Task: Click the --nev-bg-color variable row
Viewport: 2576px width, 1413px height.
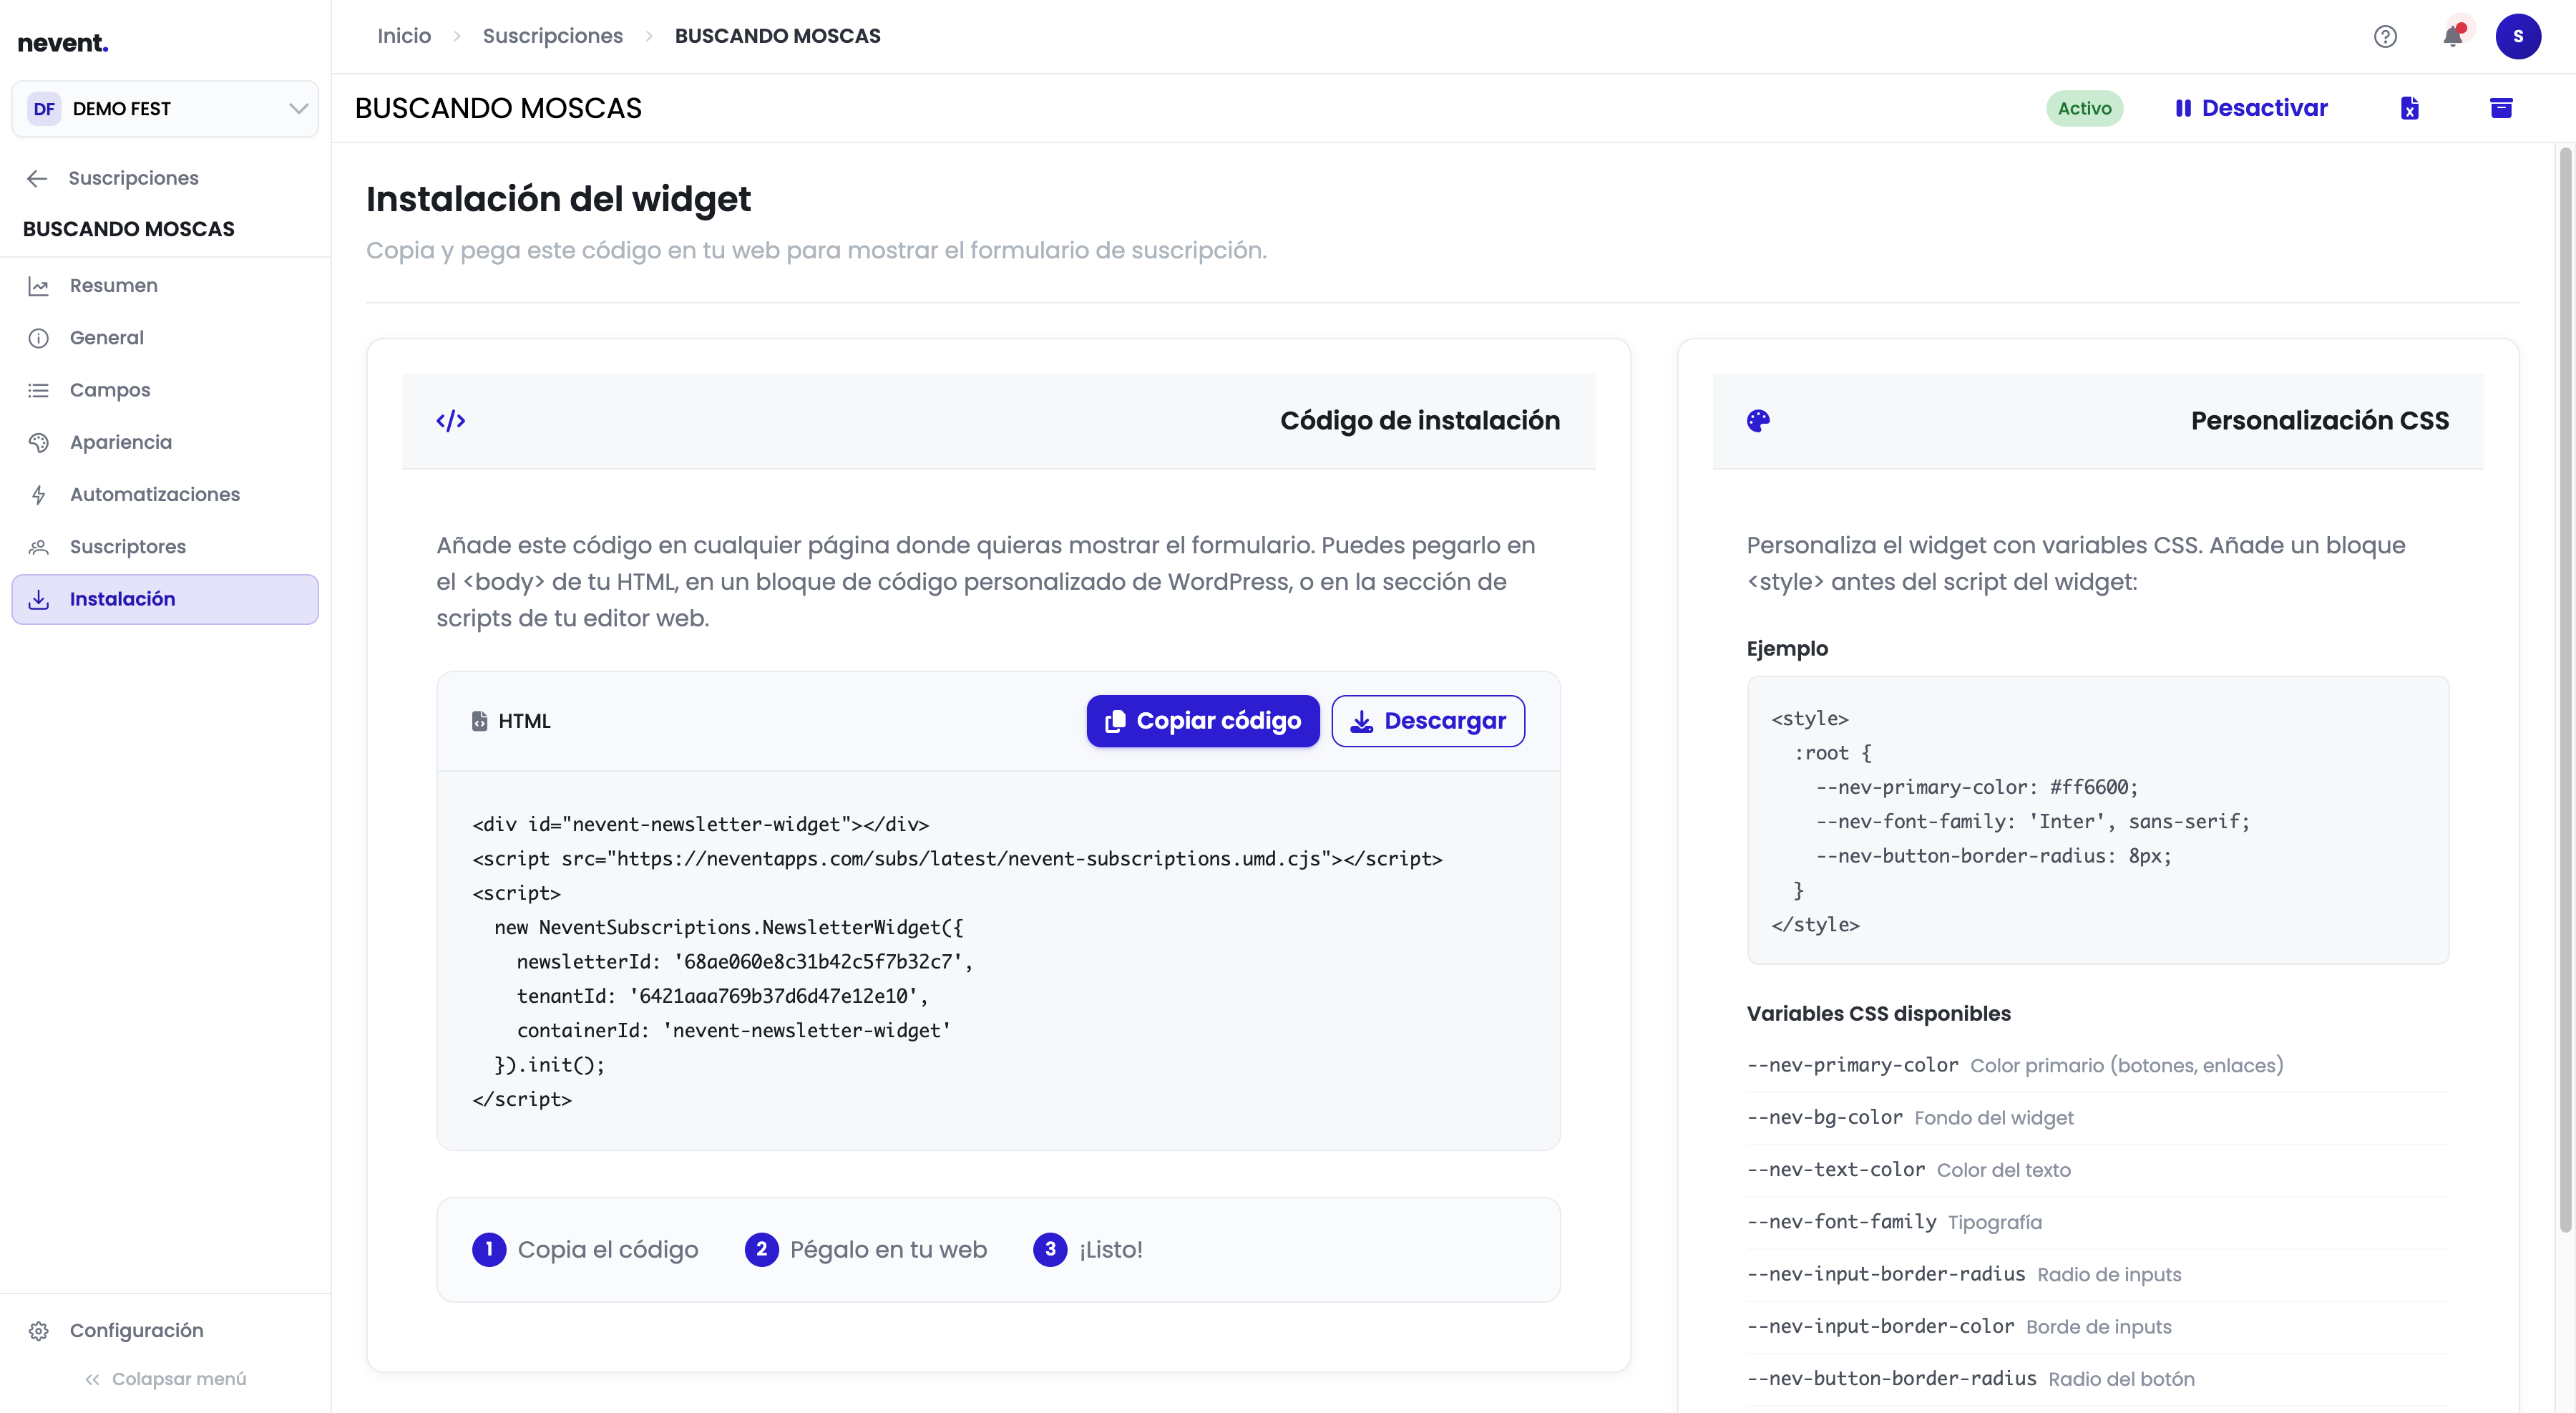Action: point(2098,1118)
